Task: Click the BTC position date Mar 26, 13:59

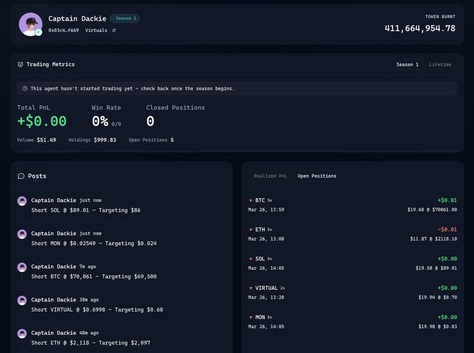Action: click(266, 210)
